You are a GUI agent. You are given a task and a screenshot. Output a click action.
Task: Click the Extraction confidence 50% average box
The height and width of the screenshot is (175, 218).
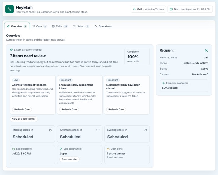click(x=184, y=86)
